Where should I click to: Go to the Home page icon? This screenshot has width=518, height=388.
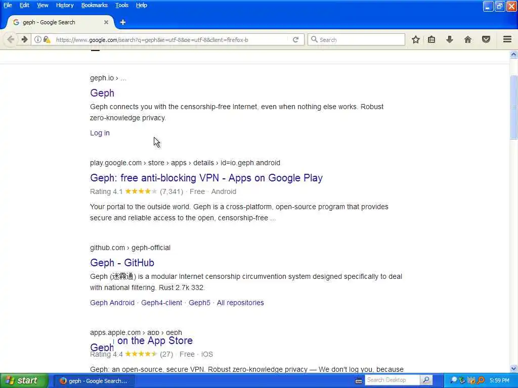pos(468,39)
